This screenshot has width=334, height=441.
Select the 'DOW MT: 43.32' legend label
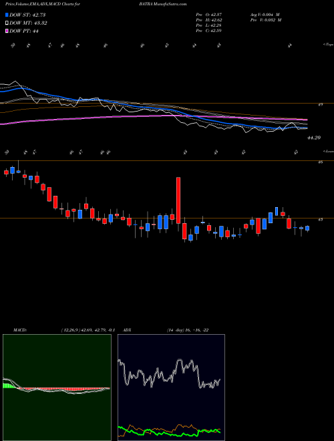pos(28,23)
